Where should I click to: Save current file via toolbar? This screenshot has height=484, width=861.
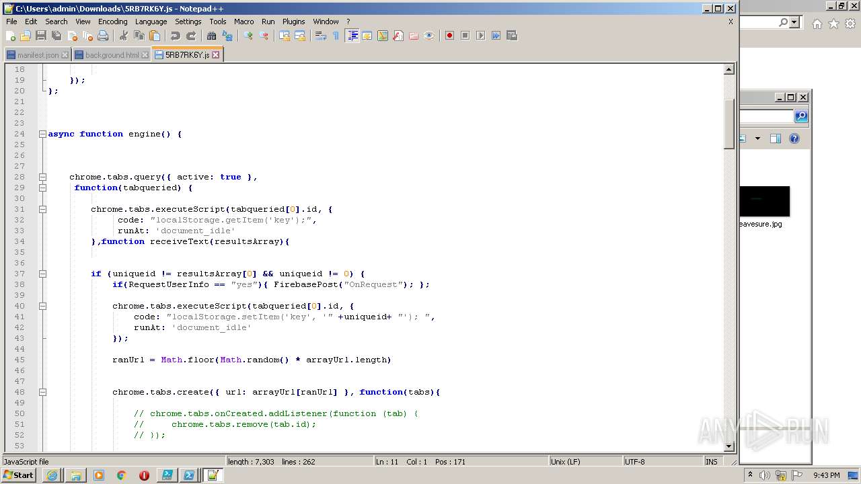click(x=41, y=36)
